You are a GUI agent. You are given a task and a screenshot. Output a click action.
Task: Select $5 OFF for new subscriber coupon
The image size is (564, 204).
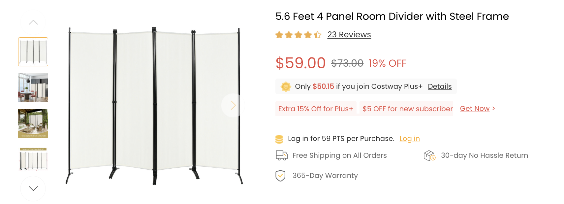coord(407,109)
